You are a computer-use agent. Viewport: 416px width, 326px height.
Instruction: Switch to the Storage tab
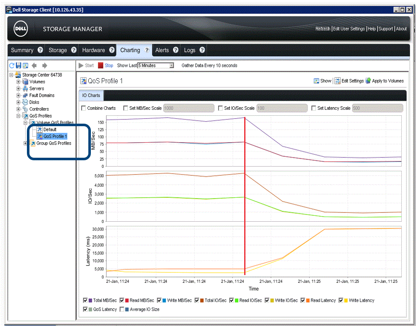[58, 50]
